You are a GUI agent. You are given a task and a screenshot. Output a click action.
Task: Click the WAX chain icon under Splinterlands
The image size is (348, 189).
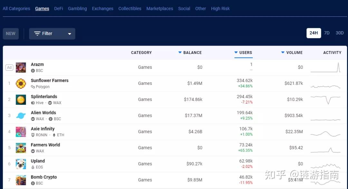(50, 103)
